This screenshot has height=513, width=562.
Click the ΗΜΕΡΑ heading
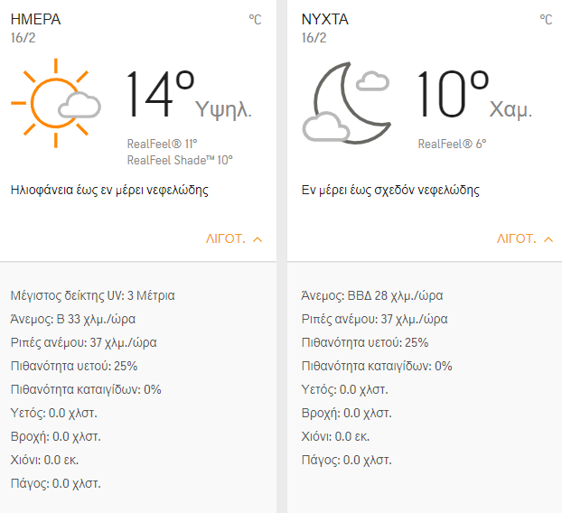tap(35, 19)
